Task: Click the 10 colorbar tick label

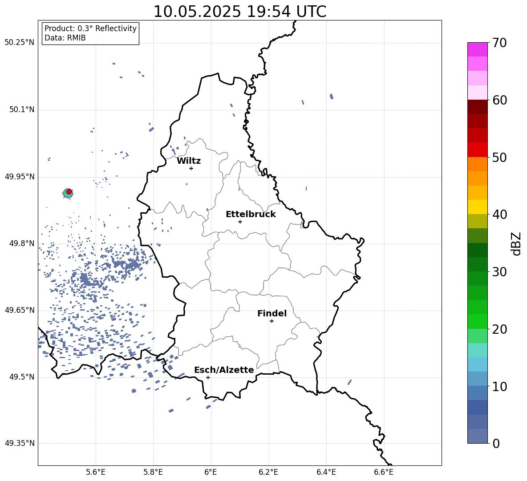Action: tap(500, 386)
